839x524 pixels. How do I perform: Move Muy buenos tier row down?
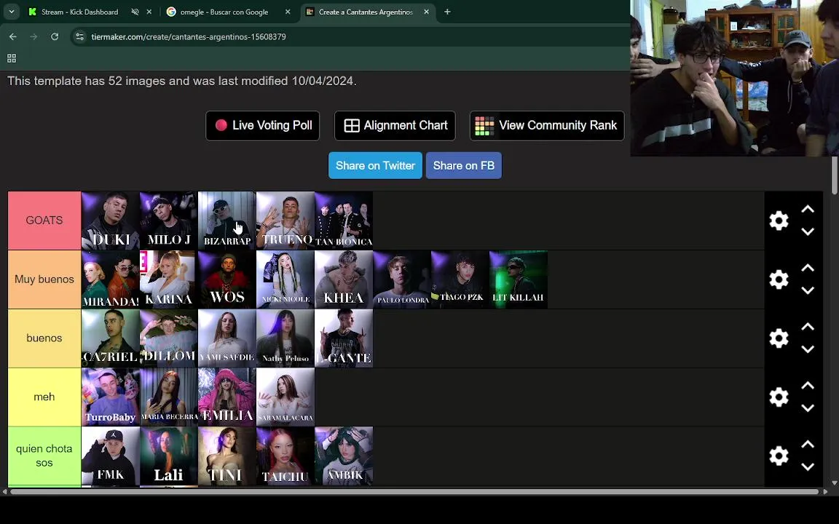click(808, 290)
